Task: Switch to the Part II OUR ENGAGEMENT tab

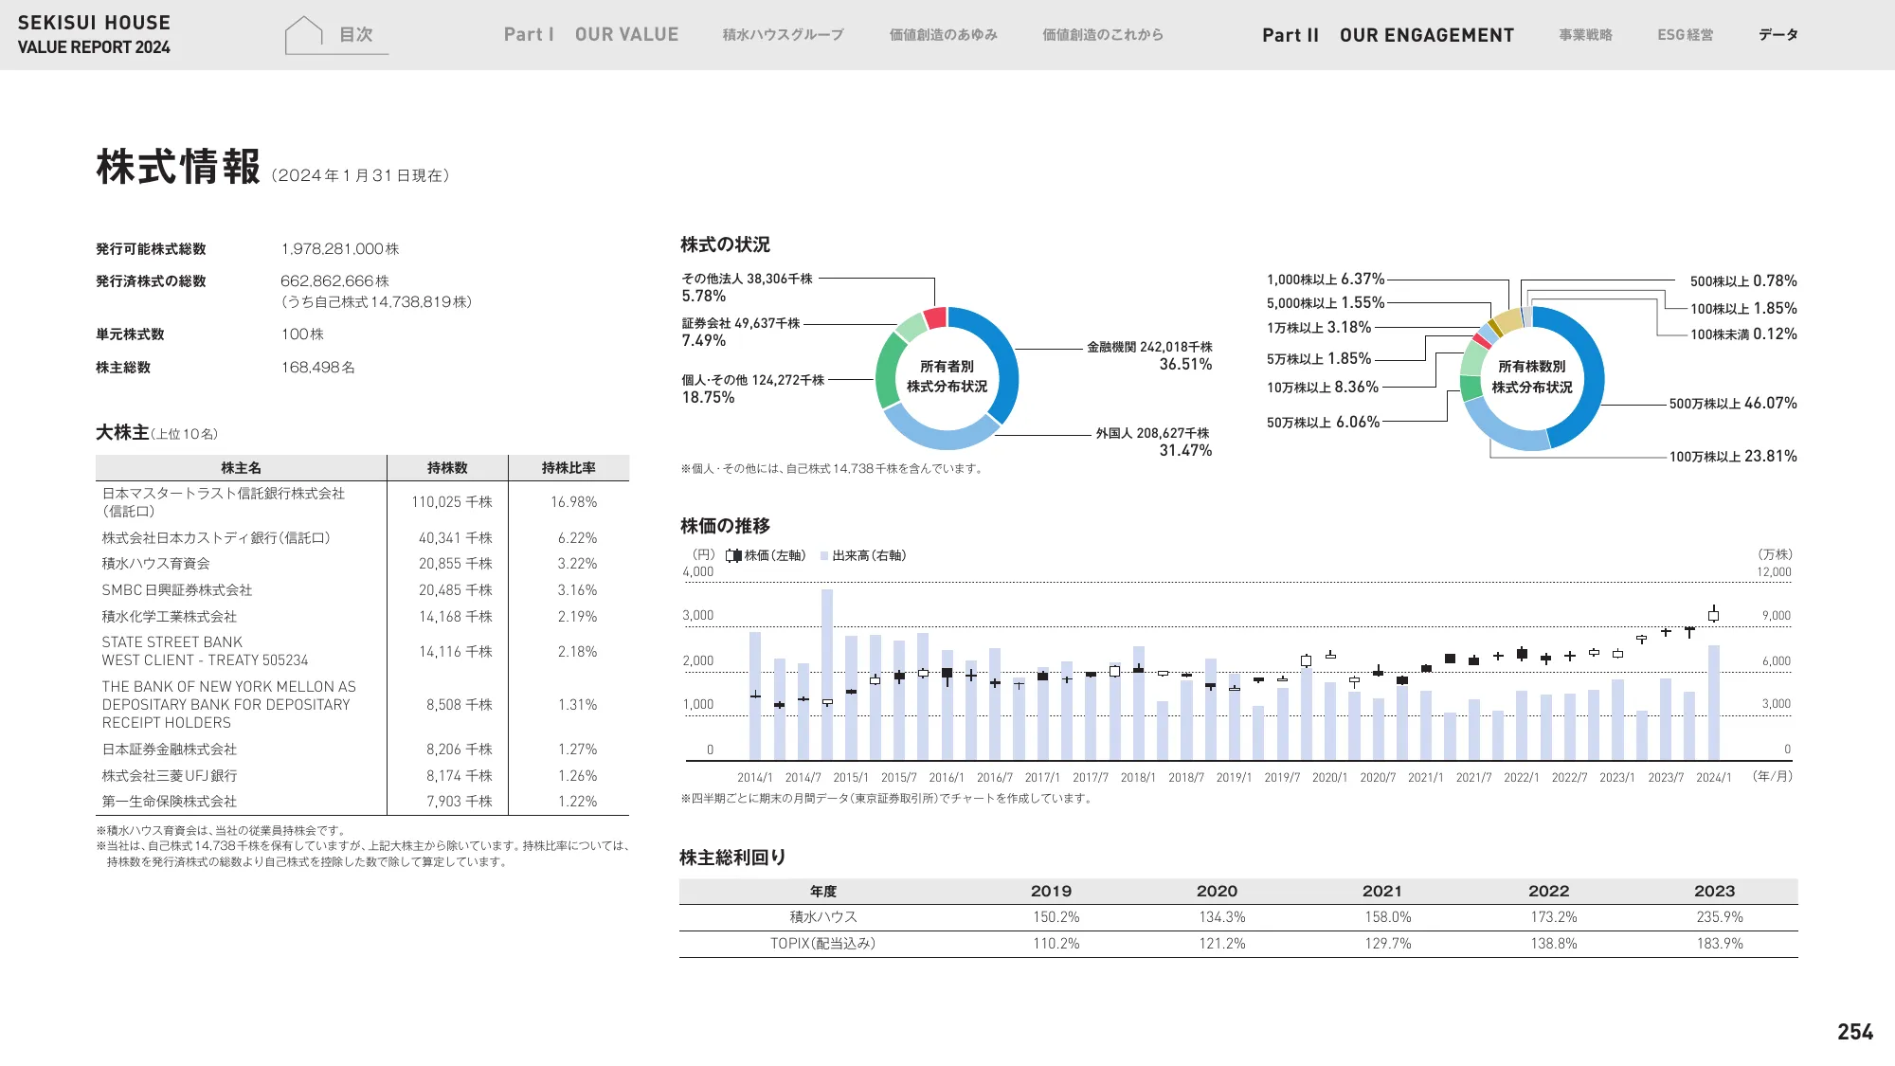Action: point(1387,36)
